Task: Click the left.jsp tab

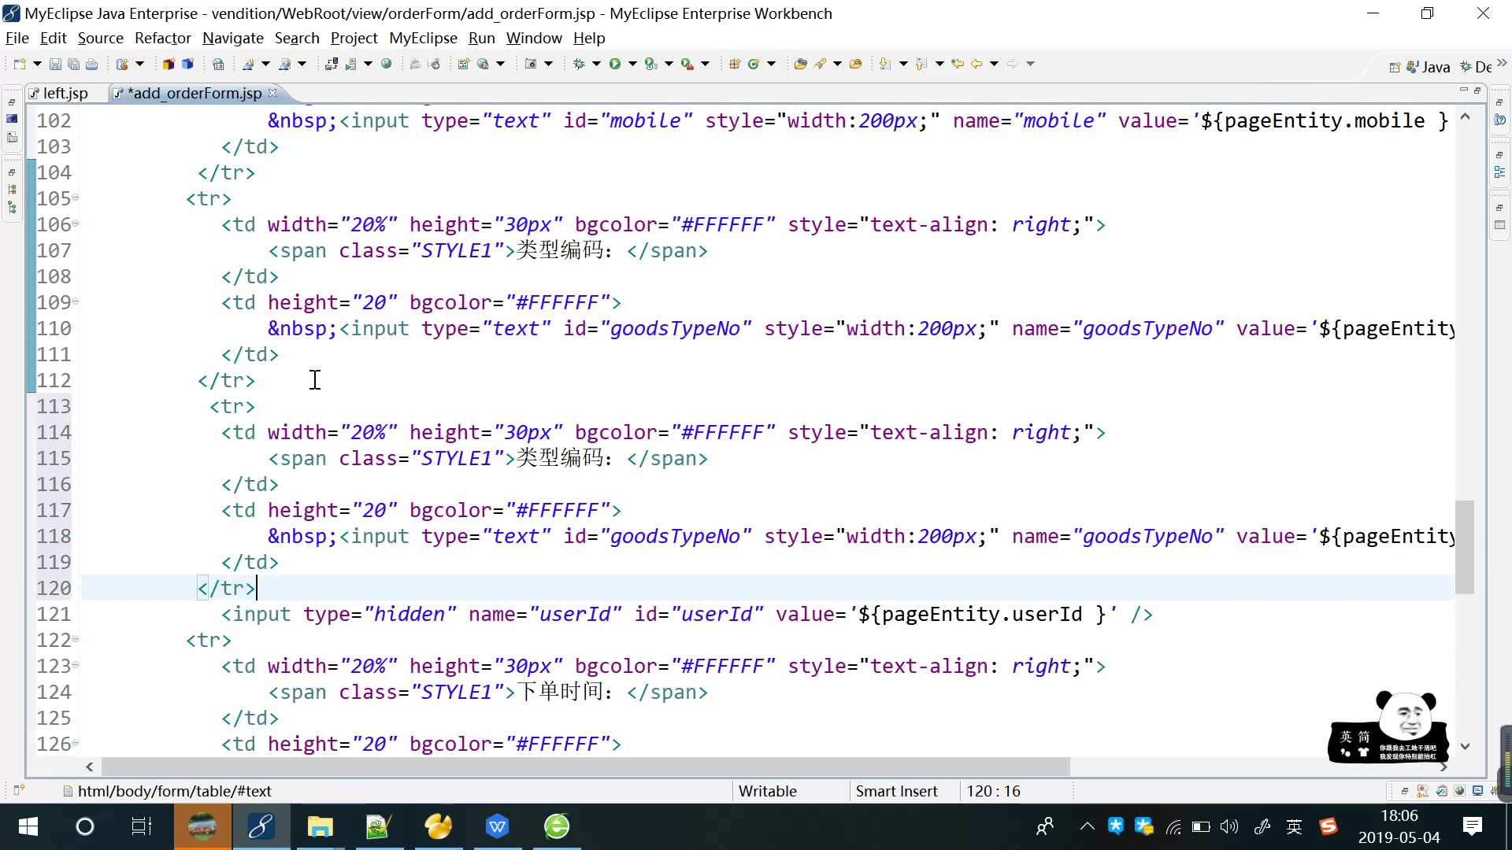Action: [65, 92]
